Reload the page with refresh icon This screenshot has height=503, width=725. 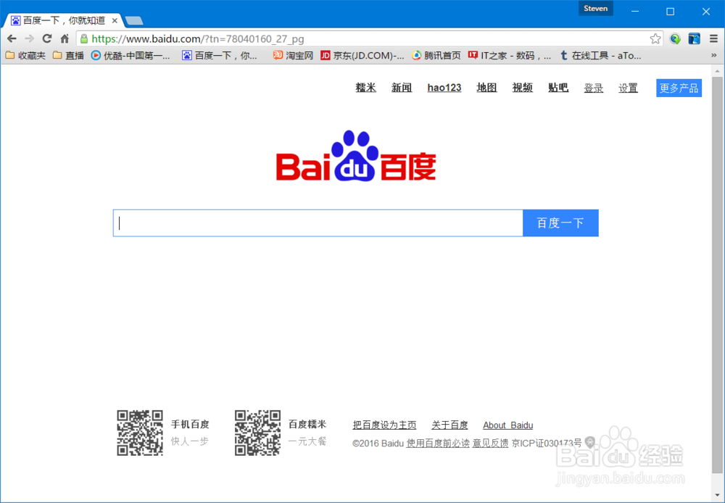click(x=46, y=39)
